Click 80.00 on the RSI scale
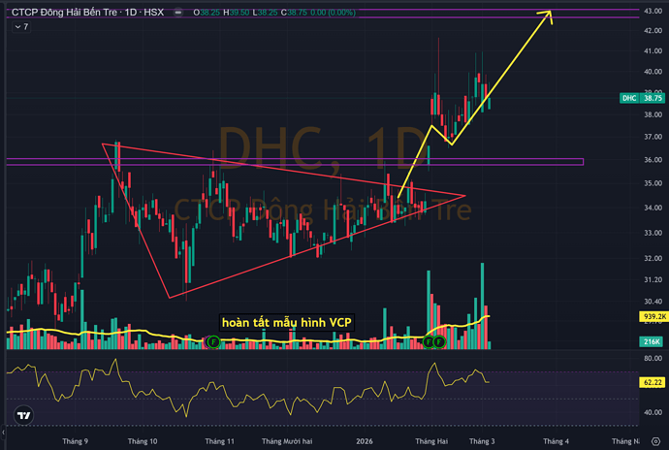This screenshot has width=669, height=450. coord(653,358)
